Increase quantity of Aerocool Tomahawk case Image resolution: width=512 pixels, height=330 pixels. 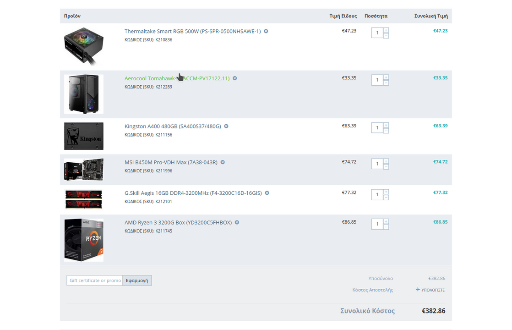[x=386, y=77]
